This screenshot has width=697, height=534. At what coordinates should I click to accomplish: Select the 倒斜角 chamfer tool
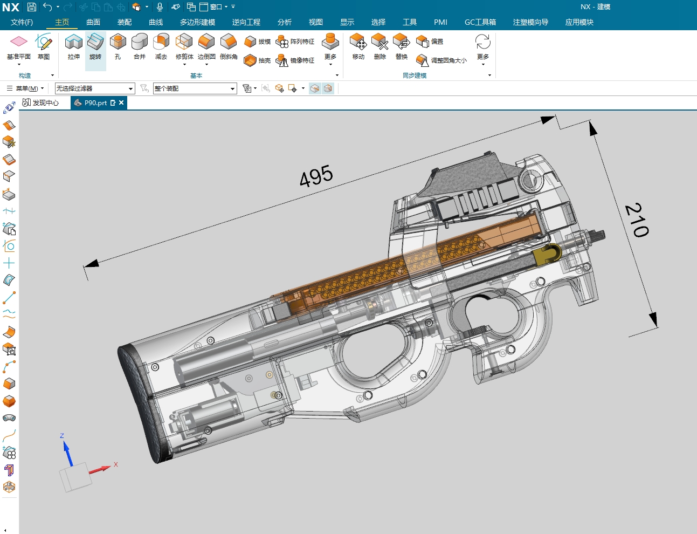click(x=229, y=46)
